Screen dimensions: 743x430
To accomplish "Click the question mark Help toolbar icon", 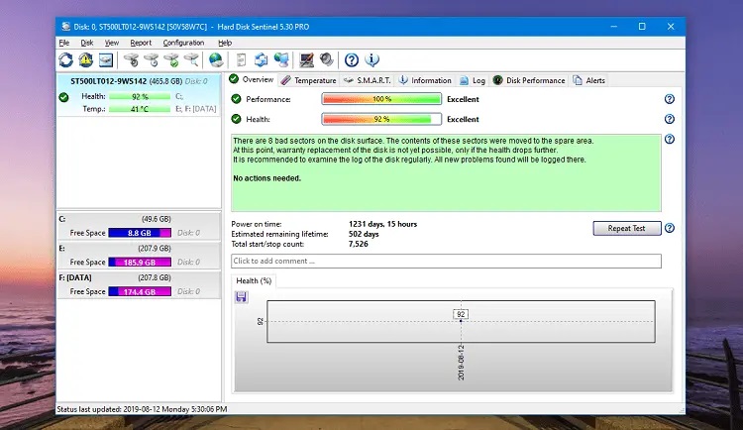I will 351,60.
